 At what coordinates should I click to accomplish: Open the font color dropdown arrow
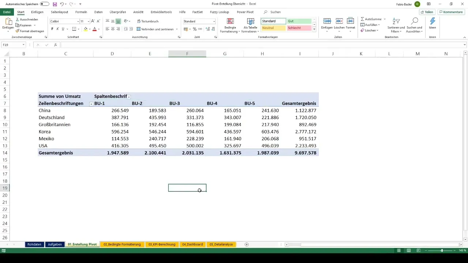[99, 29]
